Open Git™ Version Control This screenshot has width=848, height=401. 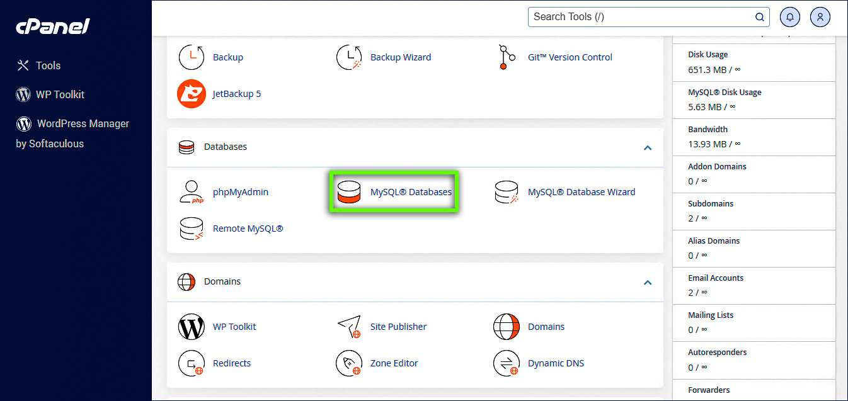point(570,57)
